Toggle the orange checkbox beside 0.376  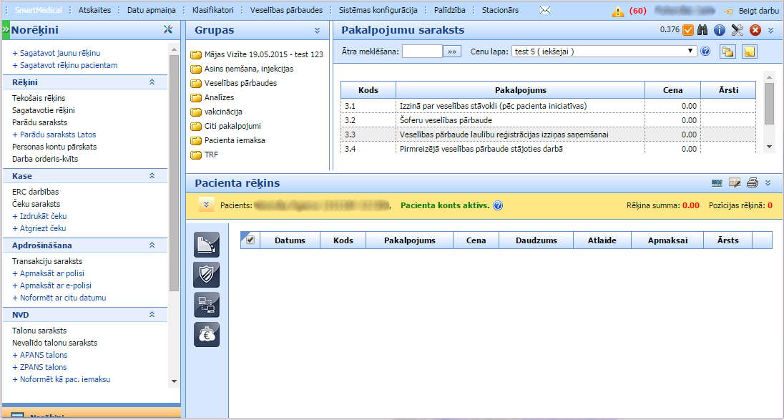pyautogui.click(x=688, y=30)
